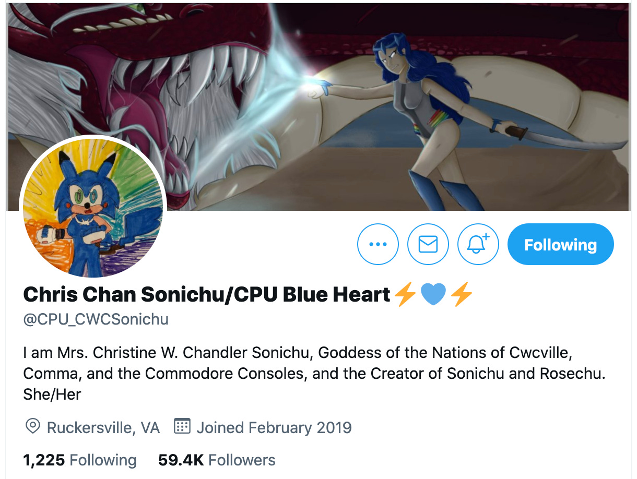The image size is (637, 479).
Task: Click the display name Chris Chan Sonichu/CPU Blue Heart
Action: [207, 295]
